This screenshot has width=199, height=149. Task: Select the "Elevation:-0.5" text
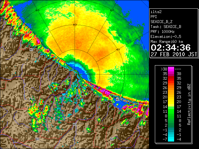[x=166, y=37]
